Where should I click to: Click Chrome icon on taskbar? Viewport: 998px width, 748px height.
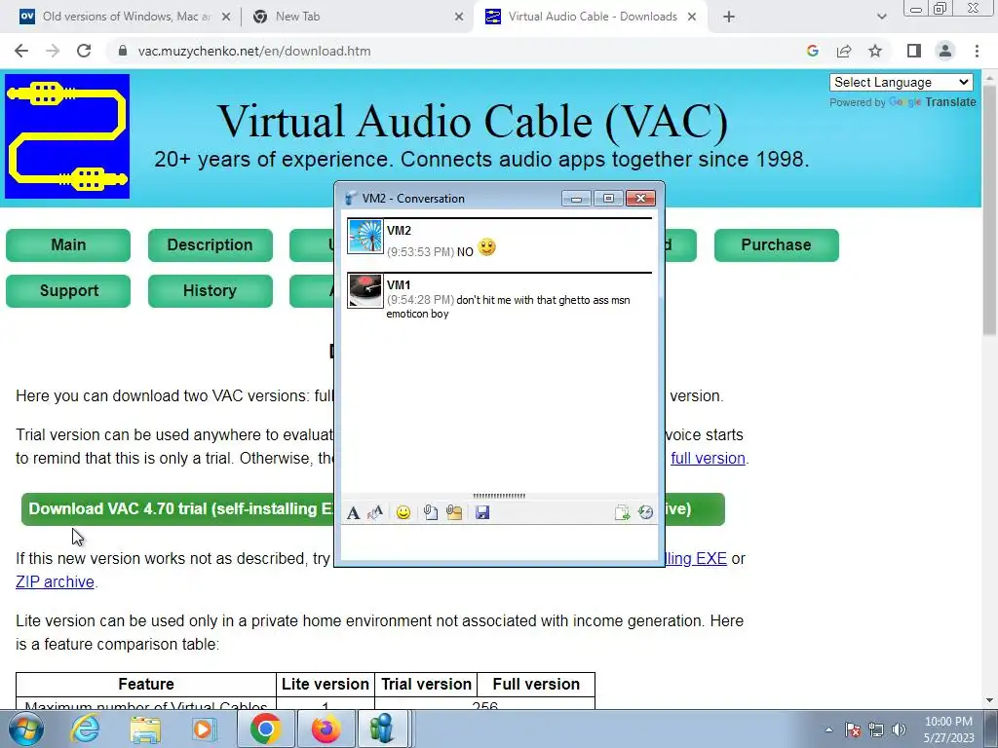click(265, 729)
